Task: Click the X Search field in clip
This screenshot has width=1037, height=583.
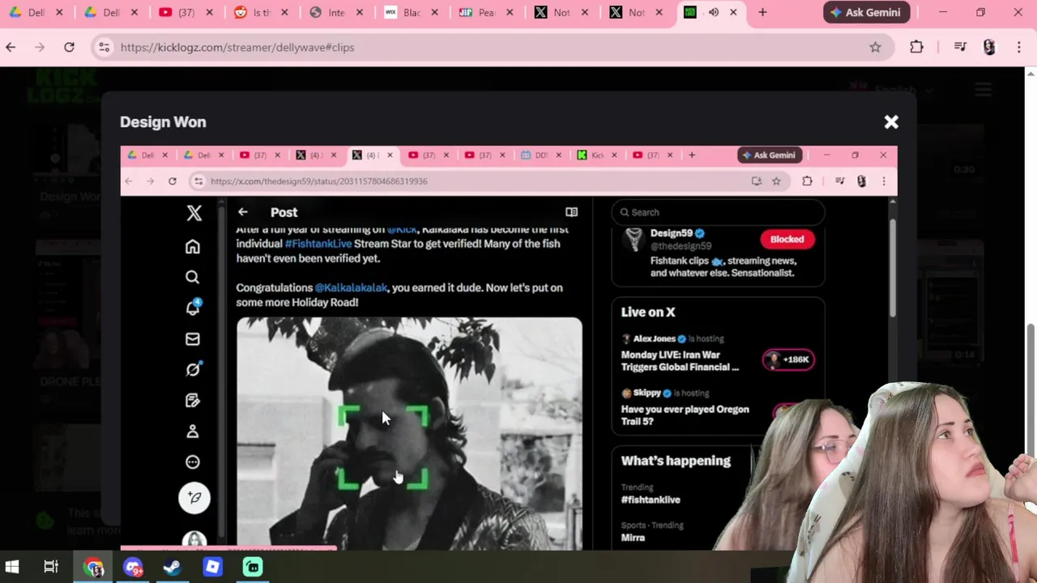Action: click(718, 212)
